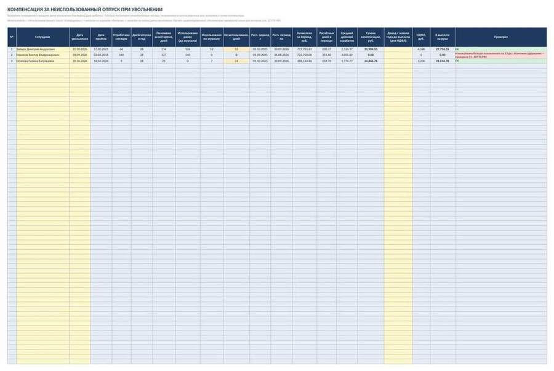Select the row number cell for Зайцев
The image size is (554, 371).
[x=12, y=49]
